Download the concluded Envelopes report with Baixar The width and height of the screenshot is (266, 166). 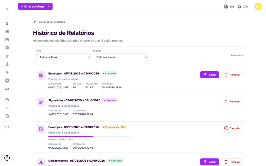click(x=210, y=75)
